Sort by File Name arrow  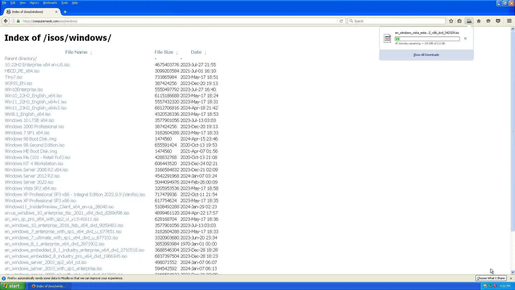pyautogui.click(x=91, y=53)
